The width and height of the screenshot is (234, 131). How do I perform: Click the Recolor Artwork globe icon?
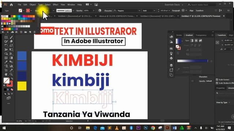[x=100, y=11]
